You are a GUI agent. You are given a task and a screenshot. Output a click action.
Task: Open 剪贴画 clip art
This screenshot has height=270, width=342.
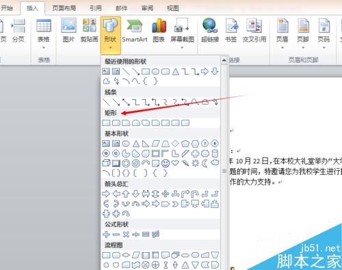pyautogui.click(x=90, y=31)
